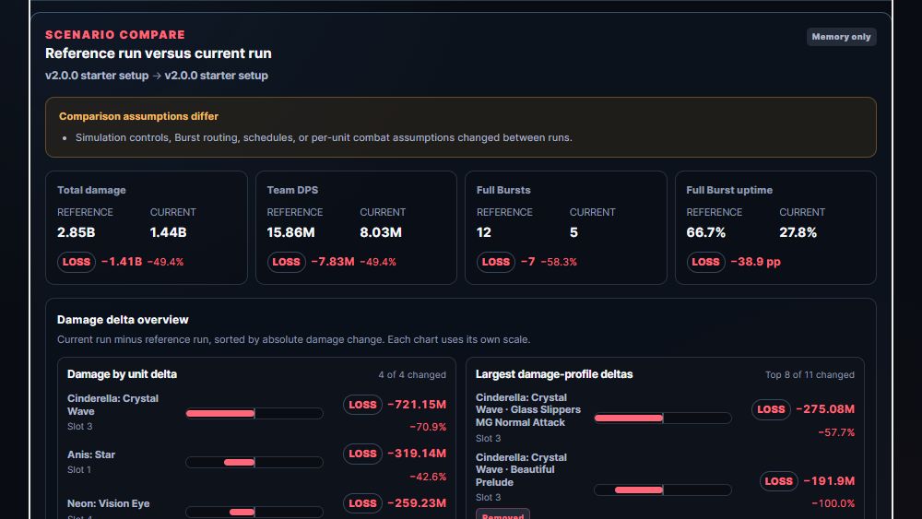Image resolution: width=922 pixels, height=519 pixels.
Task: Click 'Comparison assumptions differ' warning title
Action: point(139,116)
